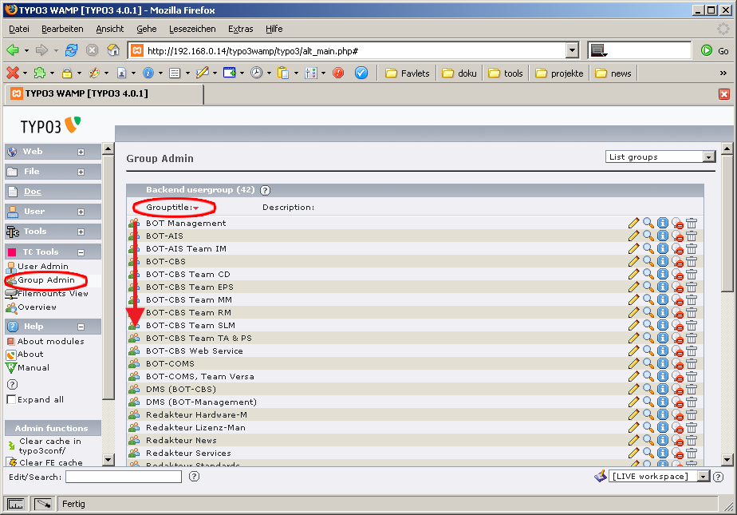Open the Lesezeichen menu
The width and height of the screenshot is (737, 515).
click(x=192, y=29)
